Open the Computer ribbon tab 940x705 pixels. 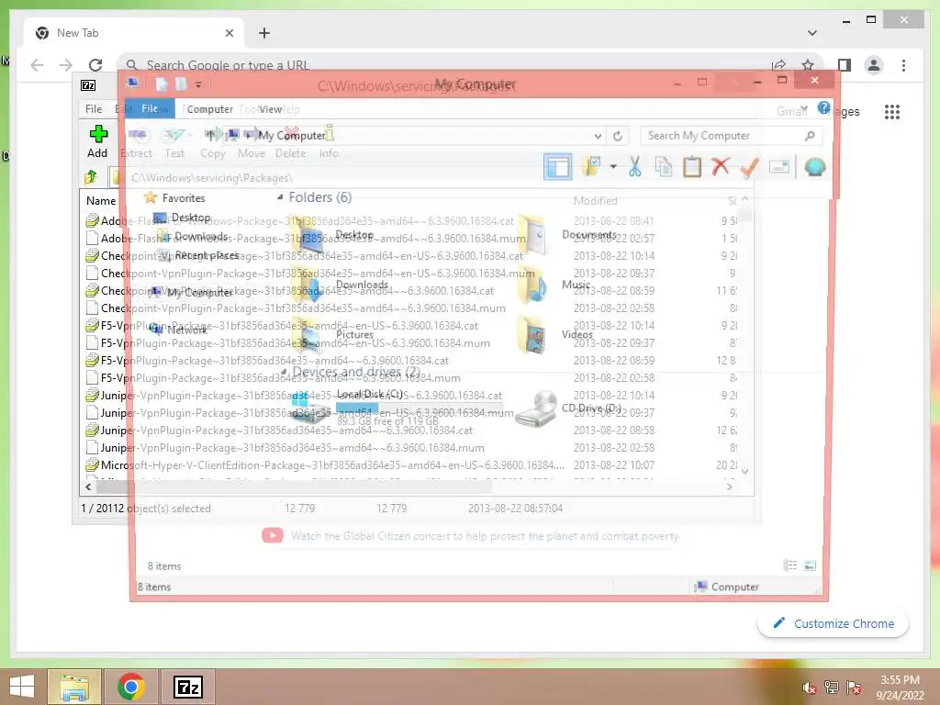pos(210,109)
